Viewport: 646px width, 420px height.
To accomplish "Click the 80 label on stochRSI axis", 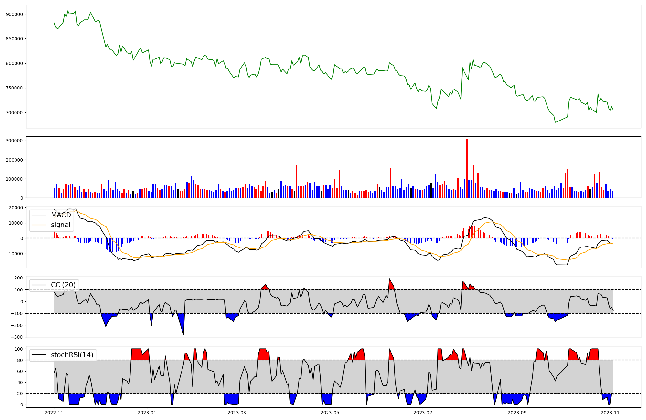I will click(x=20, y=360).
